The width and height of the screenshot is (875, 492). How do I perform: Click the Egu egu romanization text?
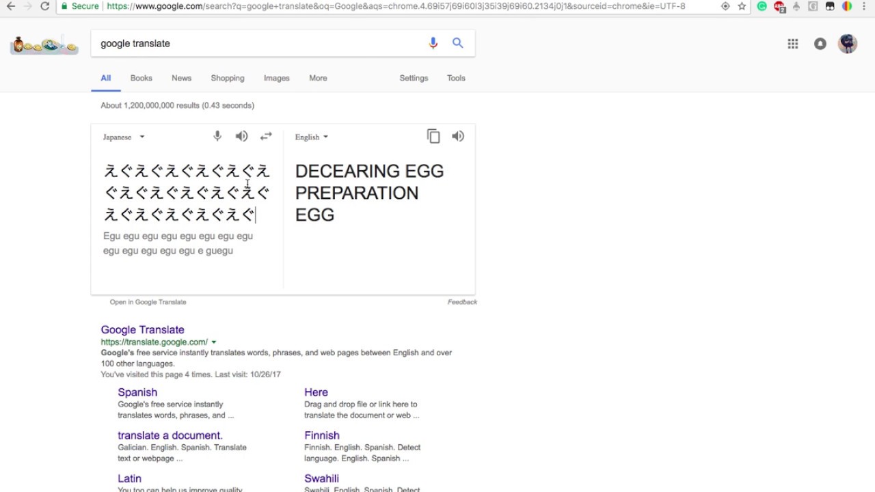pos(178,243)
